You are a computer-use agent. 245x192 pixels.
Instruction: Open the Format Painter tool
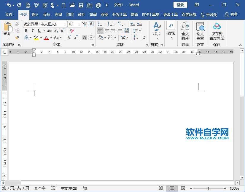(17, 38)
